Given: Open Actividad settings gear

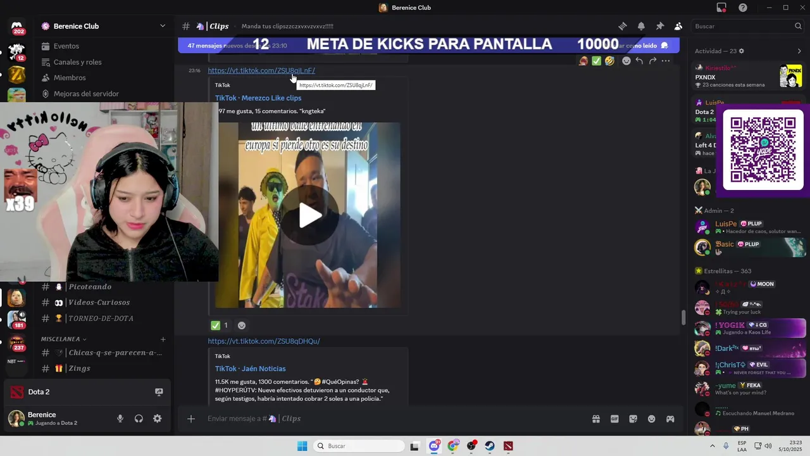Looking at the screenshot, I should pyautogui.click(x=742, y=51).
